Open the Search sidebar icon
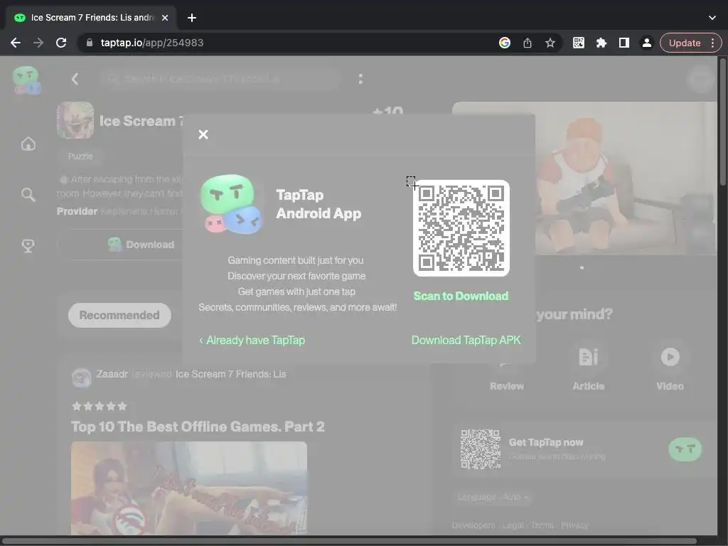The height and width of the screenshot is (546, 728). [28, 195]
